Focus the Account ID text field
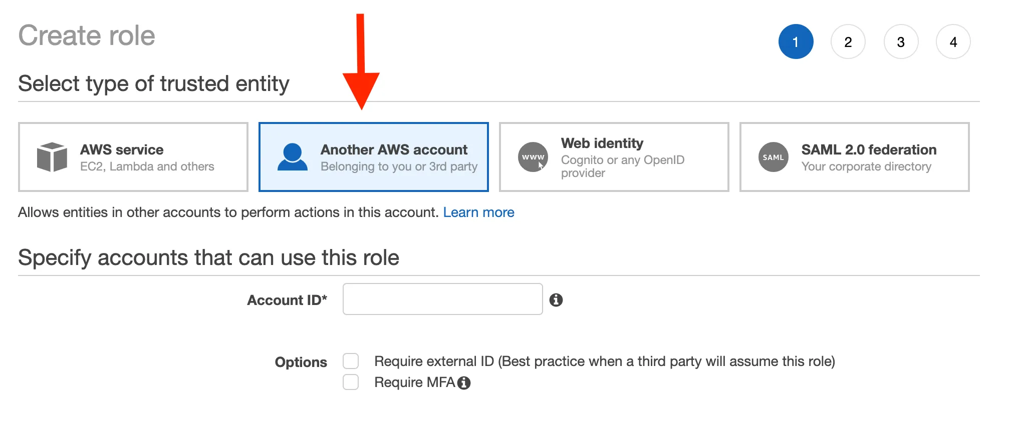The height and width of the screenshot is (447, 1016). (x=442, y=299)
